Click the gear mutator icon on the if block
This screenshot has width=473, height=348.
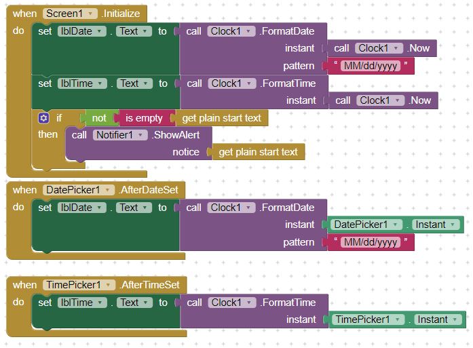[44, 118]
